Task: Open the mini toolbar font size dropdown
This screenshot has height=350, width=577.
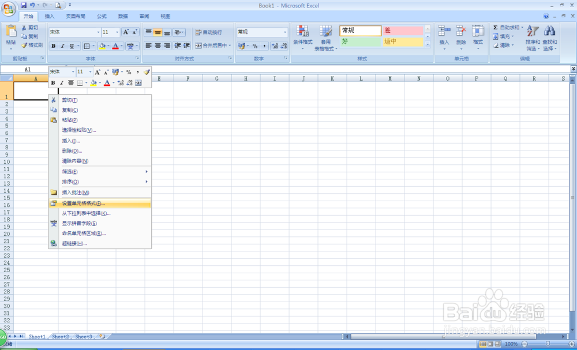Action: 91,72
